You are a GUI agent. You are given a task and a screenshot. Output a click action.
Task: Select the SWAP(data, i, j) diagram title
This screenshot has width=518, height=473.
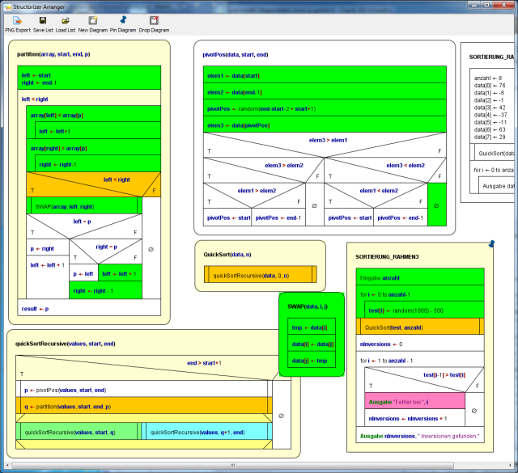(308, 306)
